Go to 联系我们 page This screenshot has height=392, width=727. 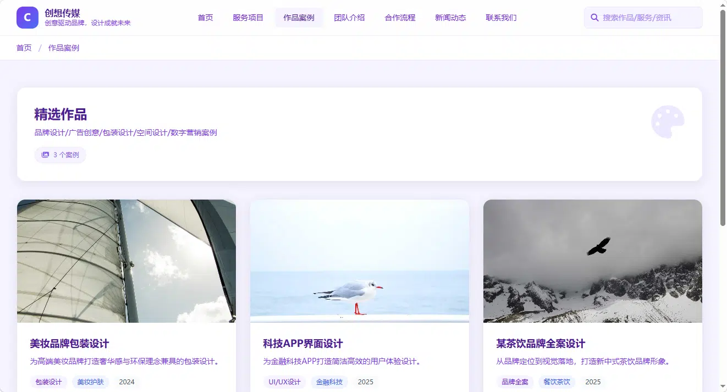tap(501, 18)
